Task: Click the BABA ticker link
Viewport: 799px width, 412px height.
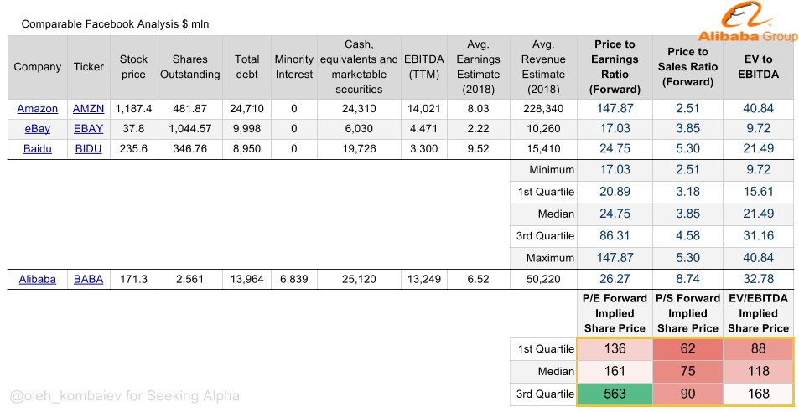Action: click(x=88, y=279)
